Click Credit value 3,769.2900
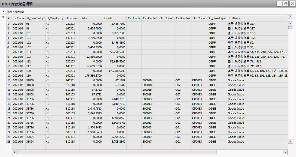This screenshot has height=157, width=296. coord(118,33)
